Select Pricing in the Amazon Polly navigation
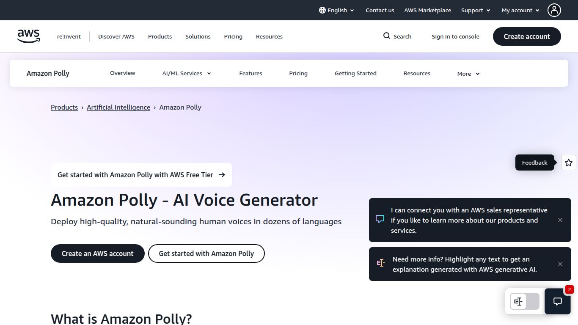The image size is (578, 325). (298, 73)
